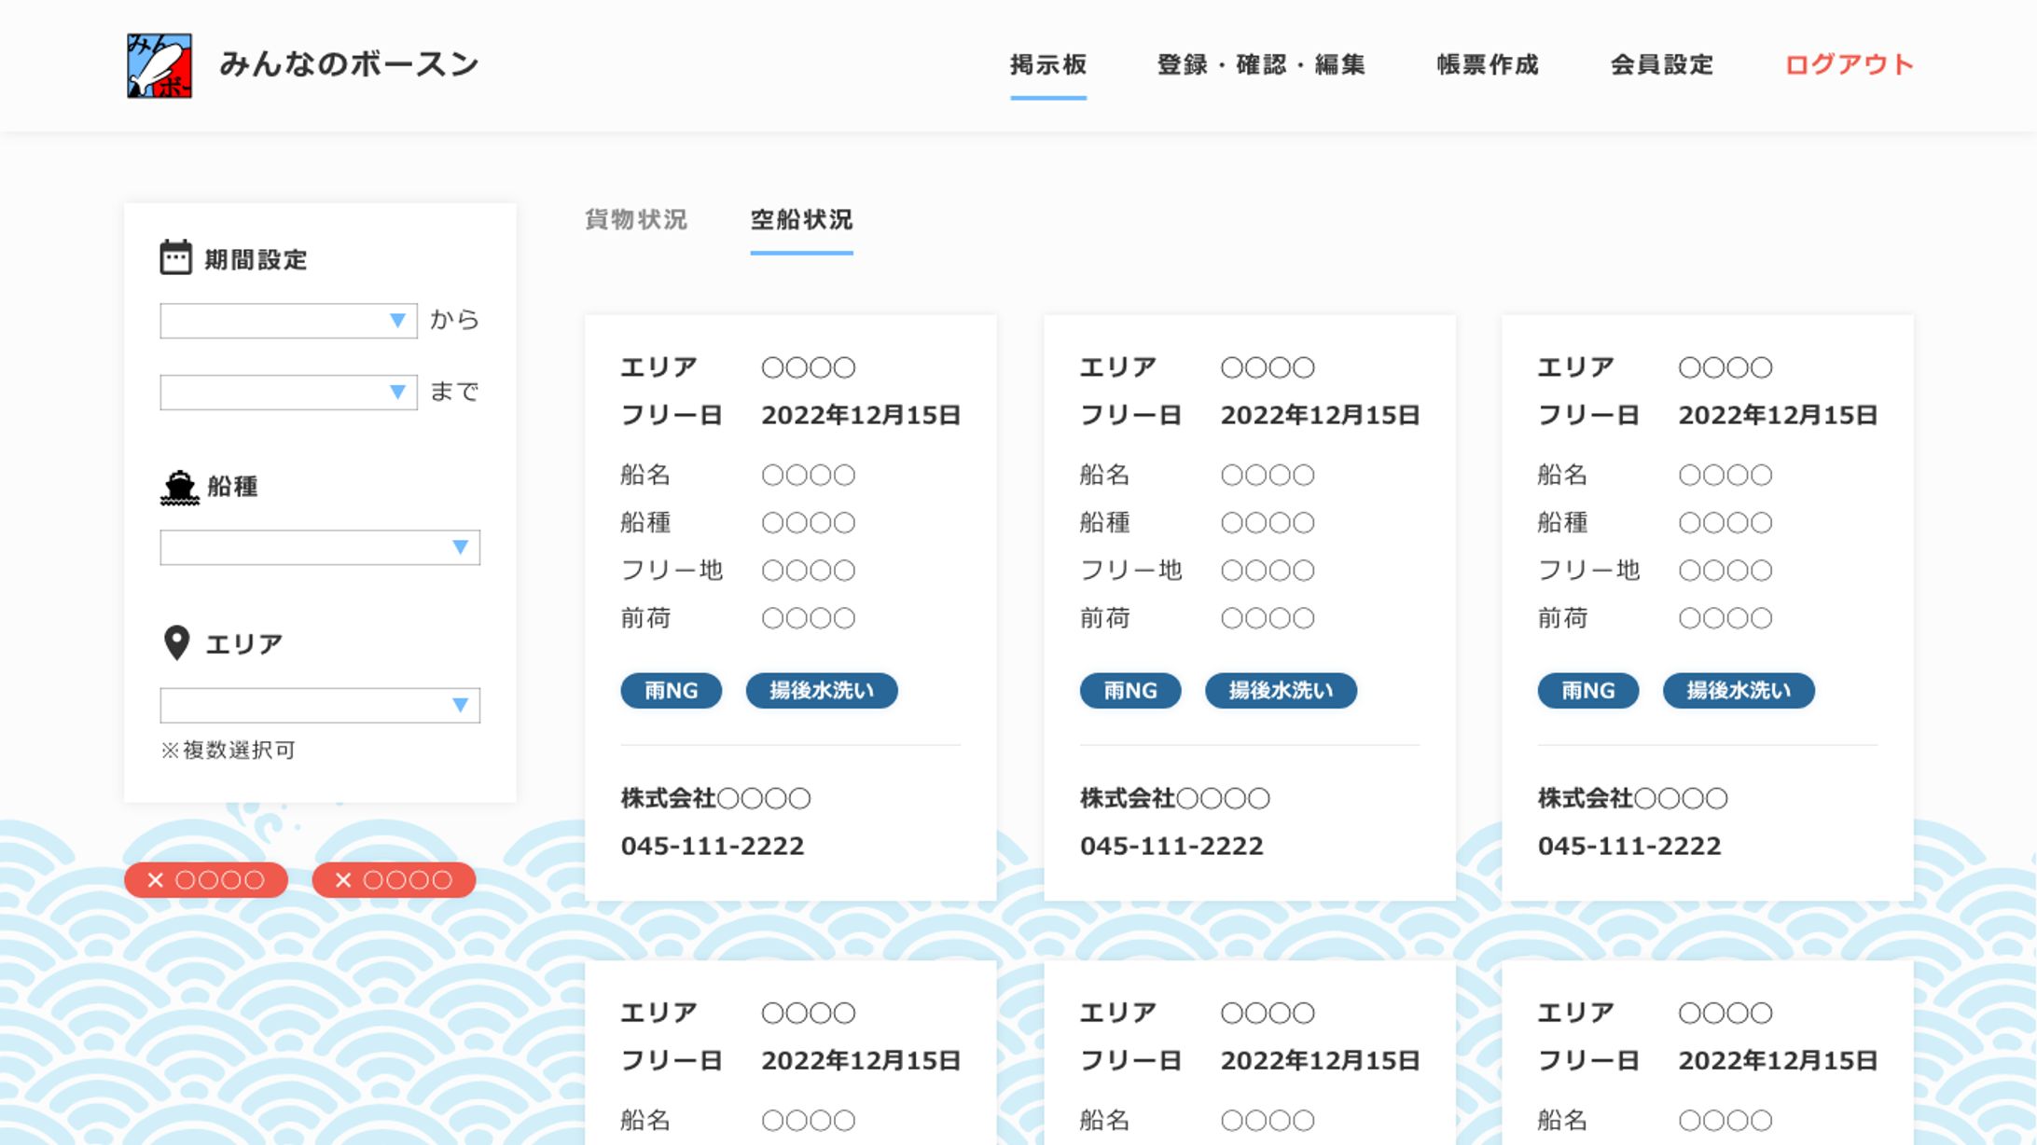Viewport: 2037px width, 1145px height.
Task: Open the 帳票作成 menu item
Action: coord(1488,65)
